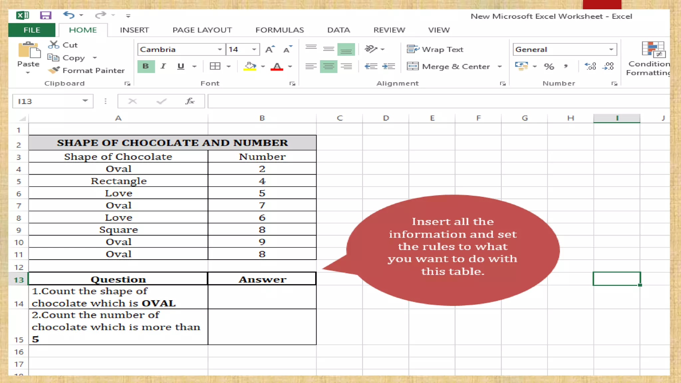Toggle Wrap Text
Screen dimensions: 681x383
pyautogui.click(x=435, y=49)
